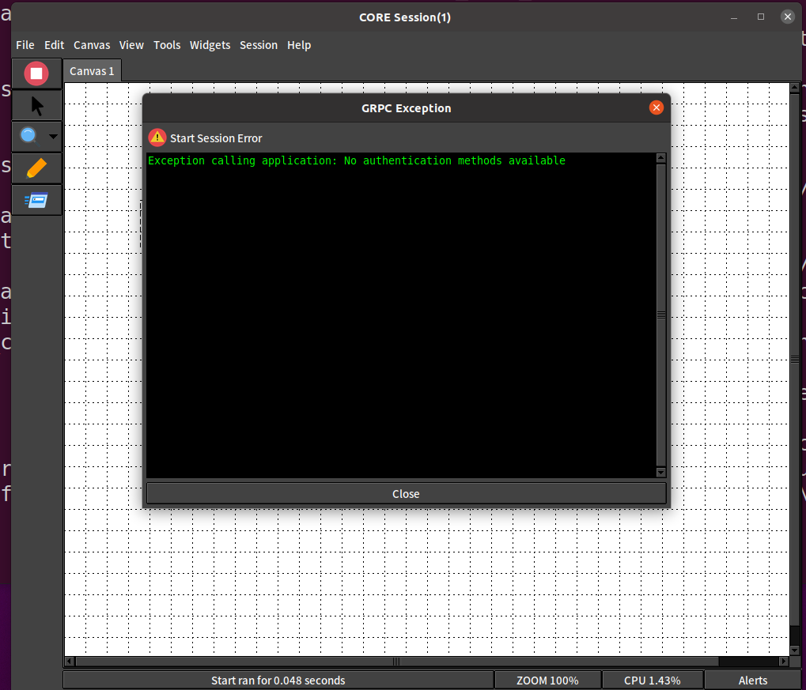
Task: Click the warning icon beside Start Session Error
Action: tap(157, 138)
